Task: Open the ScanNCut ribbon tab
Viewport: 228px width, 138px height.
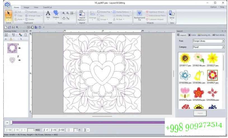Action: (47, 7)
